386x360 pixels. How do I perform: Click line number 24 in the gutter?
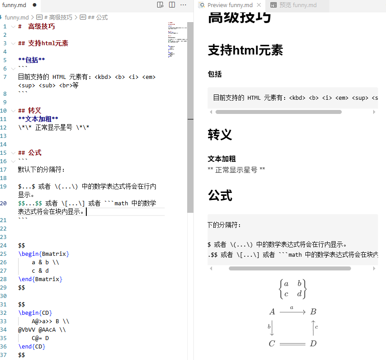[x=4, y=246]
